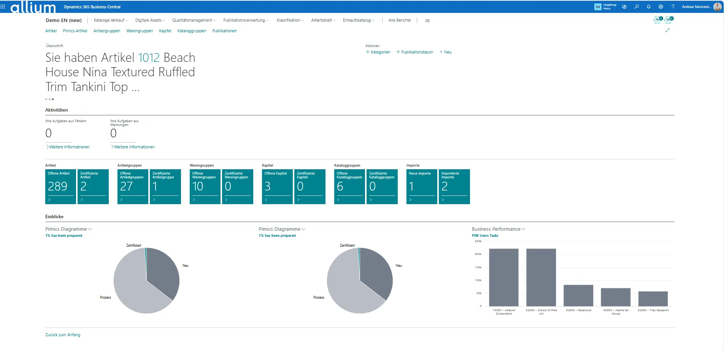Expand the Business Performance chart dropdown
This screenshot has width=724, height=351.
(498, 229)
